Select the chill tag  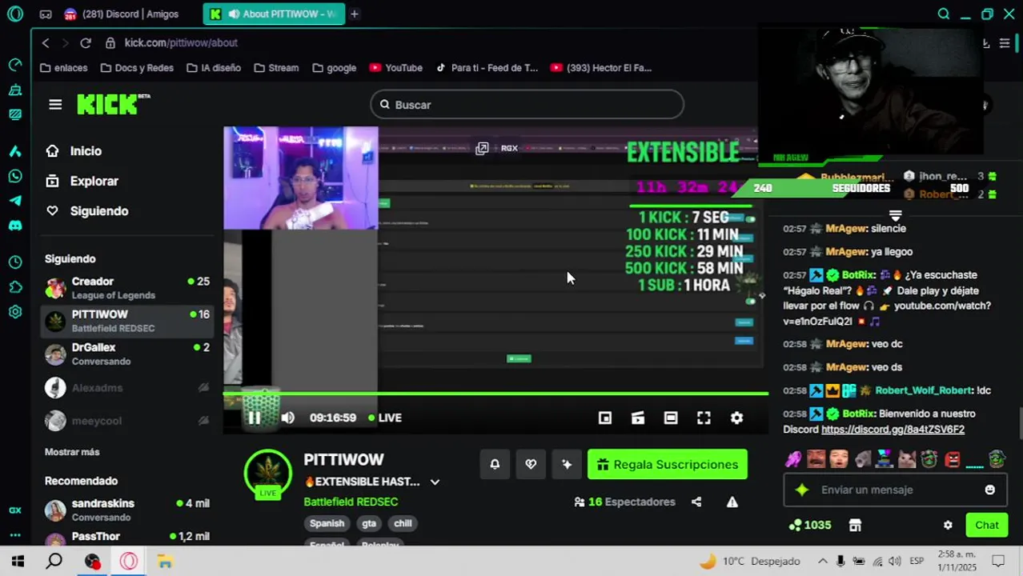click(403, 523)
